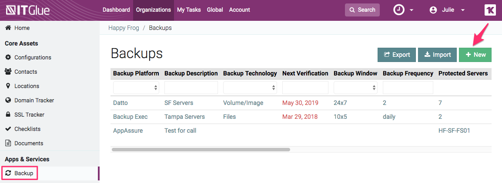This screenshot has width=502, height=183.
Task: Expand the Backup Technology filter dropdown
Action: 250,88
